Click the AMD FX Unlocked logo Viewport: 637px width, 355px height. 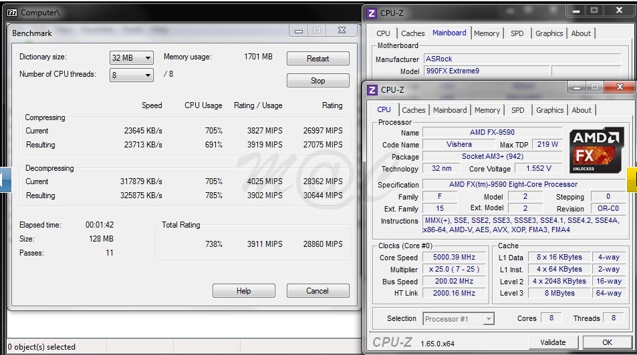tap(596, 151)
